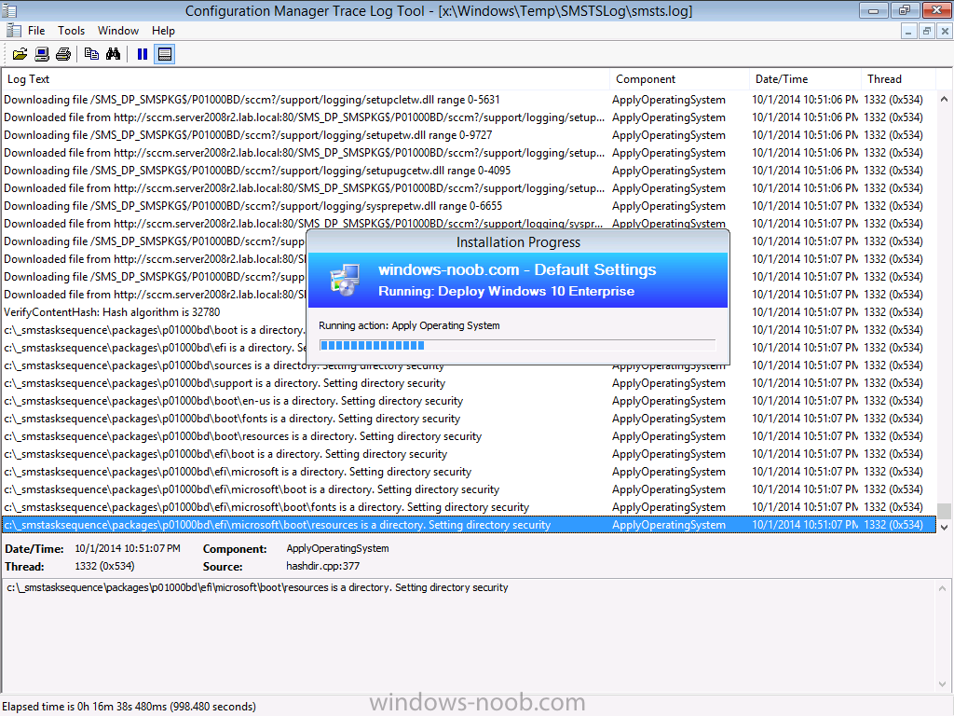954x716 pixels.
Task: Click the Installation Progress dialog title
Action: point(518,242)
